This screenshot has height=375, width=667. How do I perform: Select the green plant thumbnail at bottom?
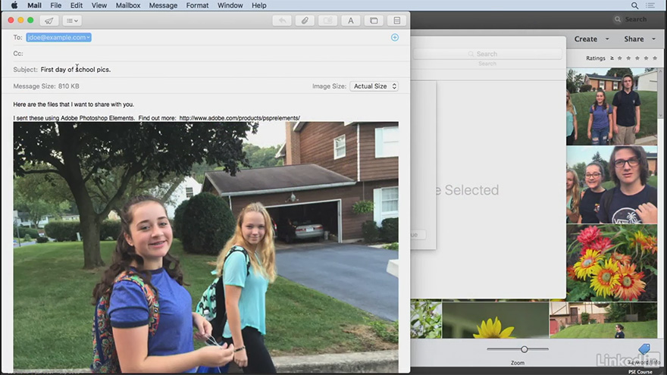pos(426,320)
